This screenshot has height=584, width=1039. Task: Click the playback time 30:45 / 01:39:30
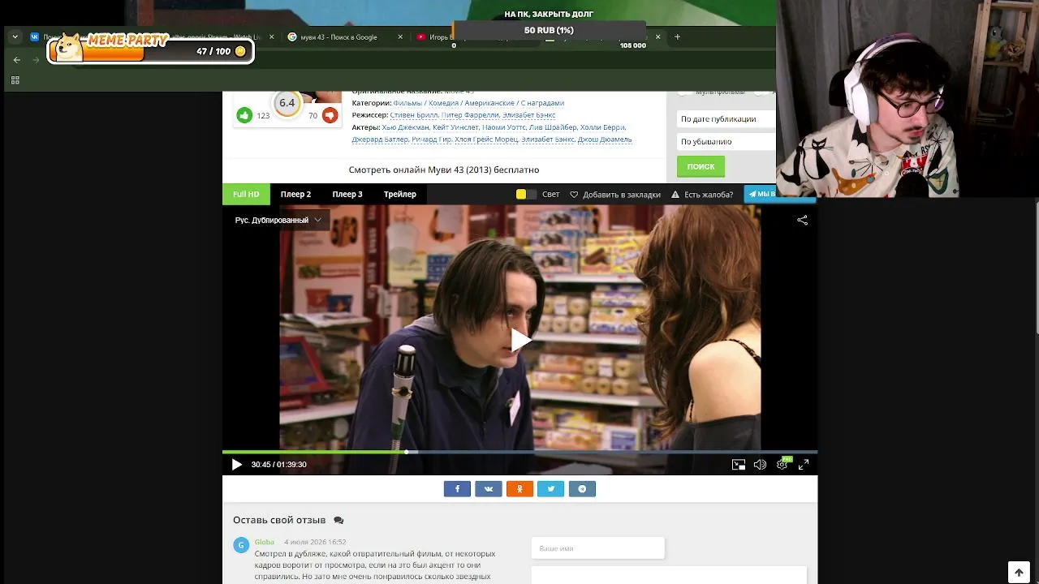(x=278, y=465)
